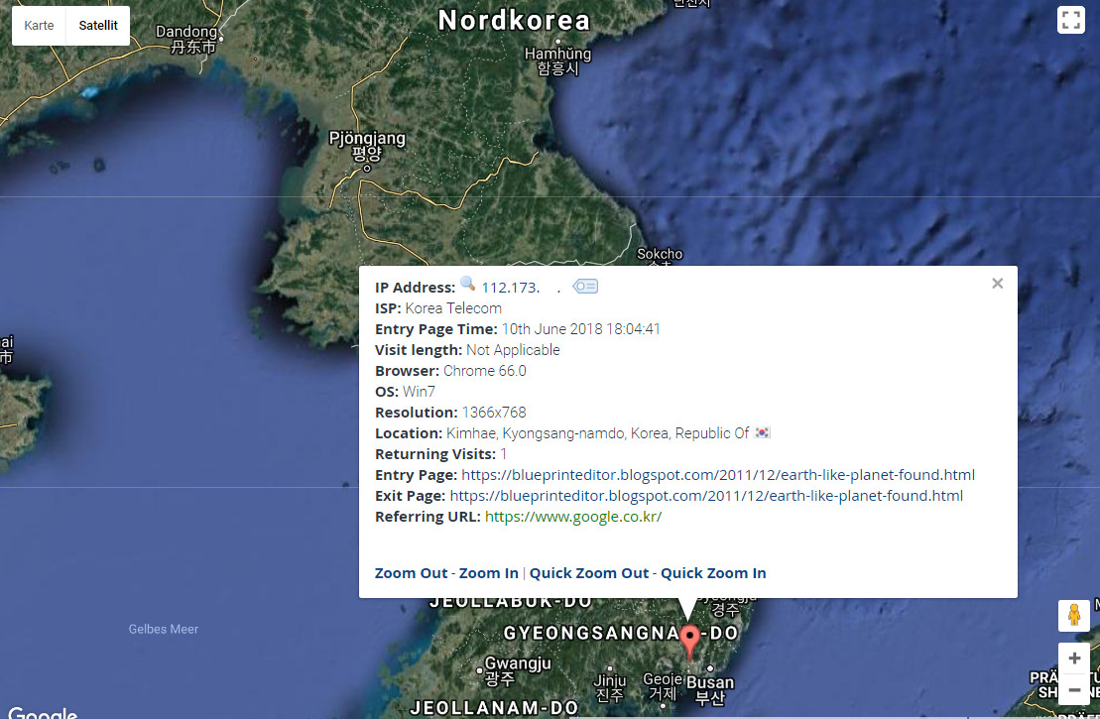Click the Gelbes Meer sea label

[163, 629]
